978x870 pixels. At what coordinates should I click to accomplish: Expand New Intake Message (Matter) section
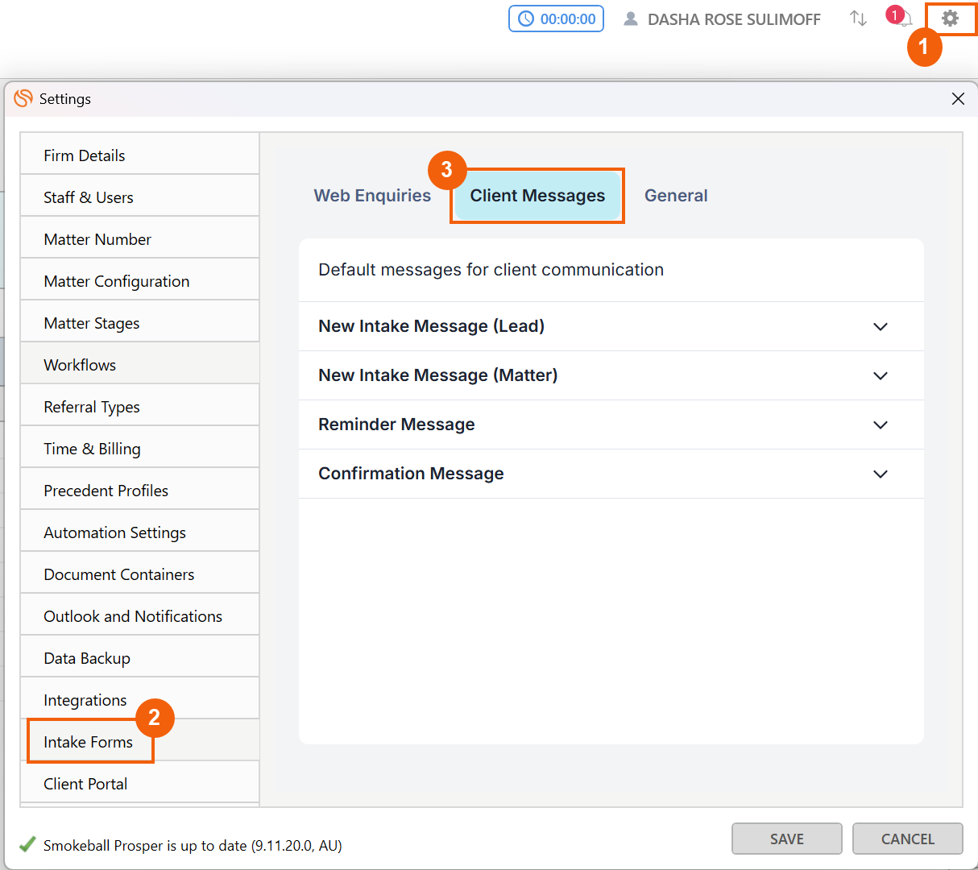pyautogui.click(x=881, y=376)
